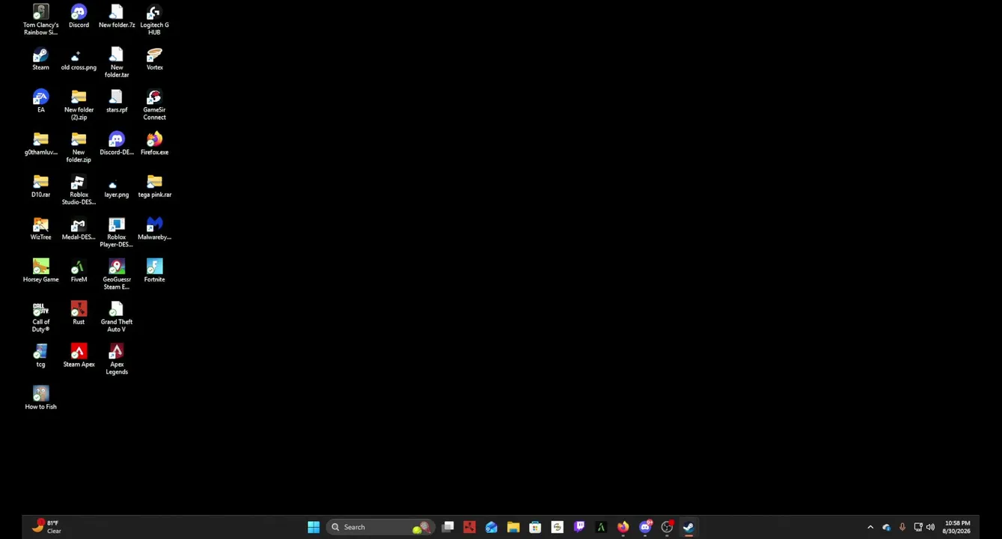Open Twitch from the taskbar
This screenshot has width=1002, height=539.
(x=579, y=527)
